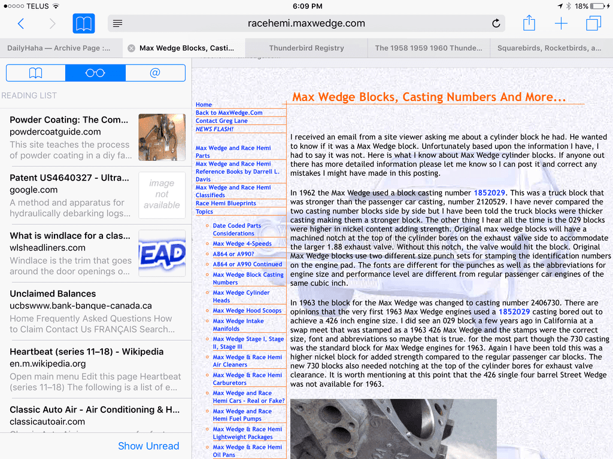The width and height of the screenshot is (613, 459).
Task: Open Max Wedge Block Casting Numbers
Action: pos(248,279)
